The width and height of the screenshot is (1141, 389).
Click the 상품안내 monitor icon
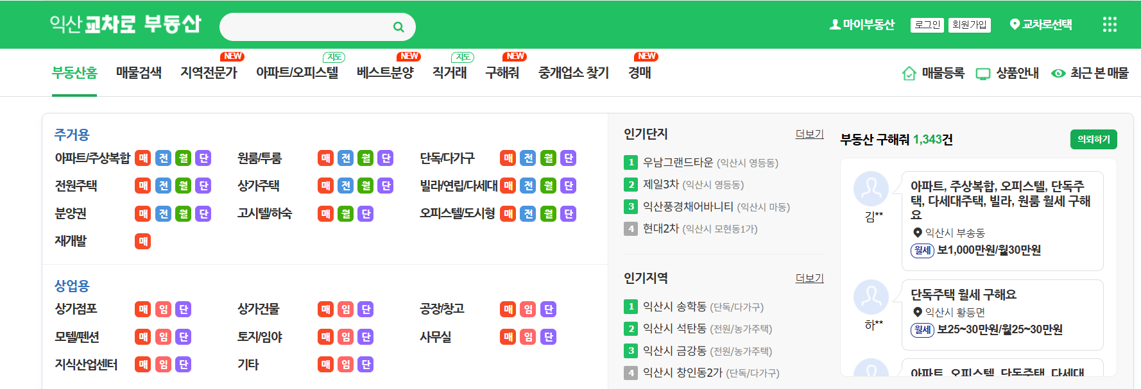[983, 74]
